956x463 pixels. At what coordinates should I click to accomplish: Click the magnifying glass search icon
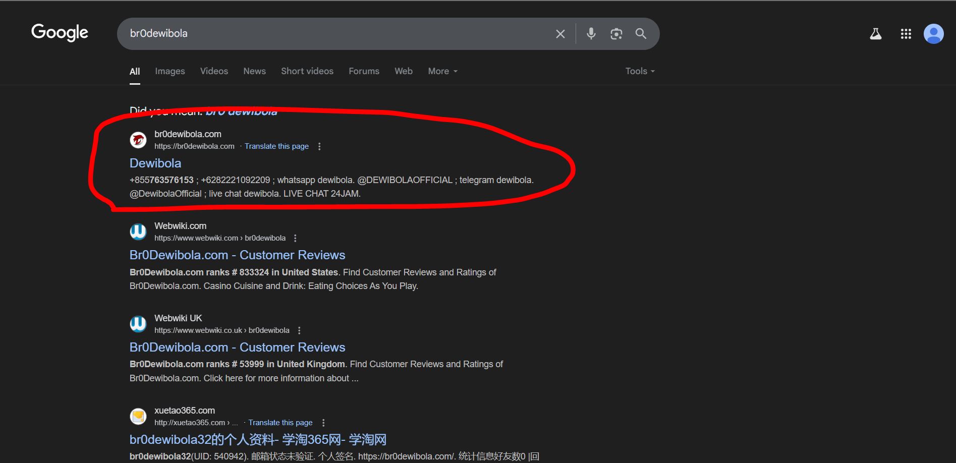coord(641,34)
